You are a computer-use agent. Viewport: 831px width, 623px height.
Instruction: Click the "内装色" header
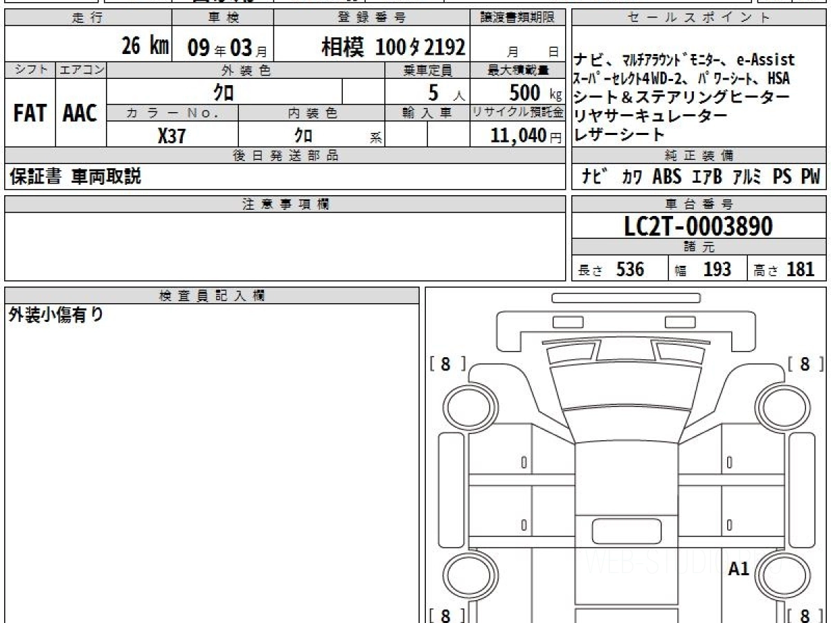point(312,114)
